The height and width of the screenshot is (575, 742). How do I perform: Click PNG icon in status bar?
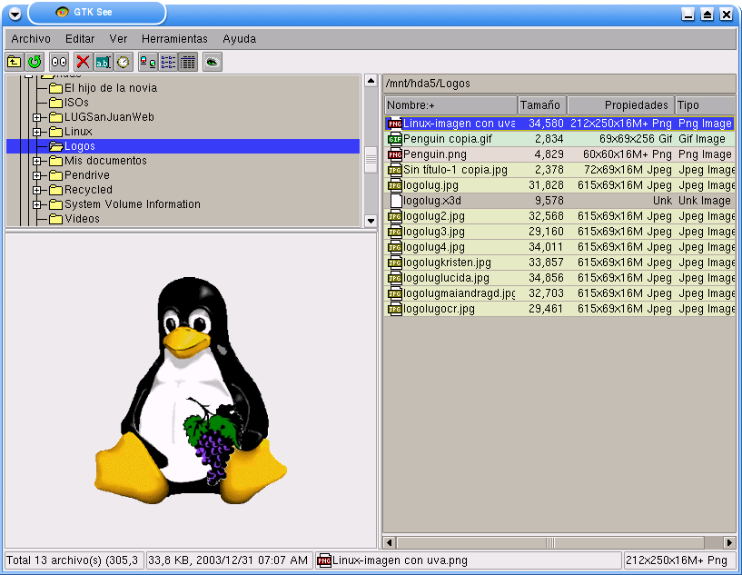[324, 560]
